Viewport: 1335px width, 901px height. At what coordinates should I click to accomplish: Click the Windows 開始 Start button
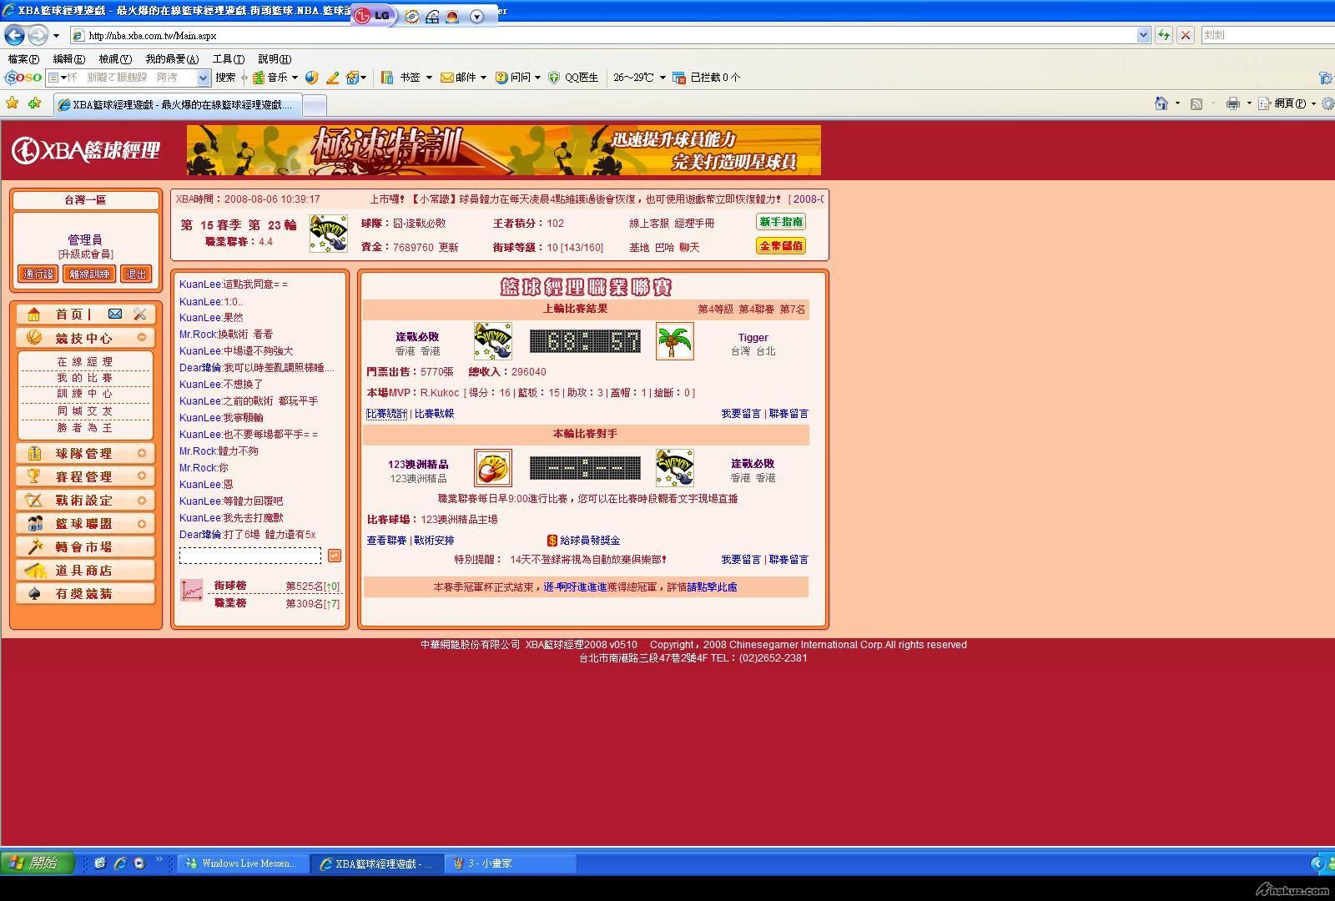pyautogui.click(x=37, y=863)
